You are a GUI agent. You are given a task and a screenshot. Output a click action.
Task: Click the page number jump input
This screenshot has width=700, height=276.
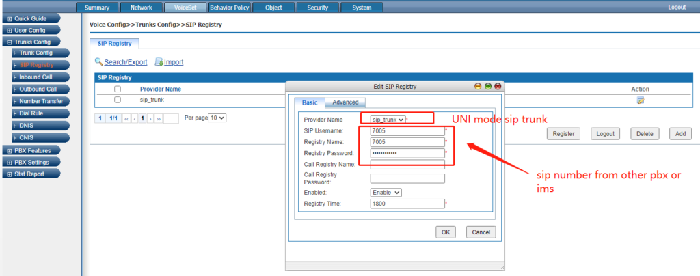(x=171, y=119)
